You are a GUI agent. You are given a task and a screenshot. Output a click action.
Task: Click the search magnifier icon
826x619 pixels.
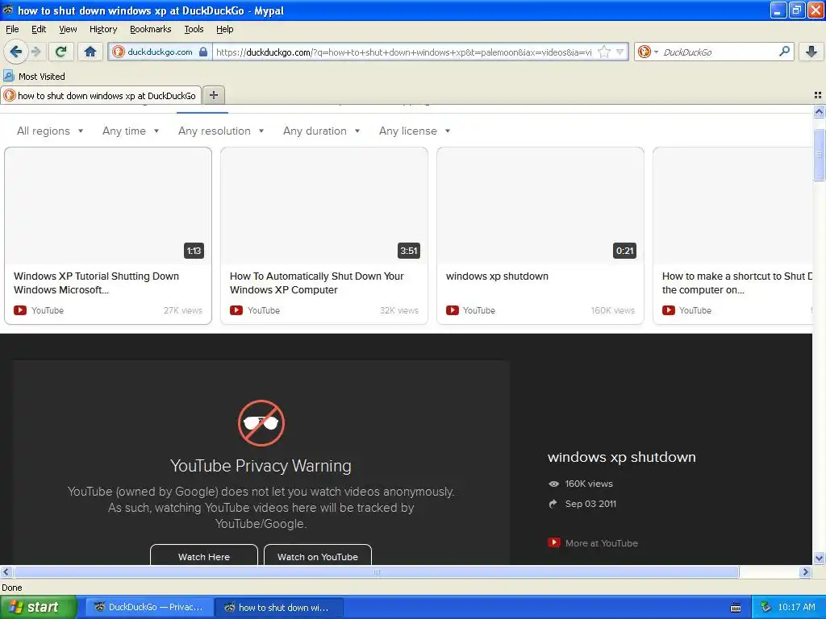(x=784, y=52)
